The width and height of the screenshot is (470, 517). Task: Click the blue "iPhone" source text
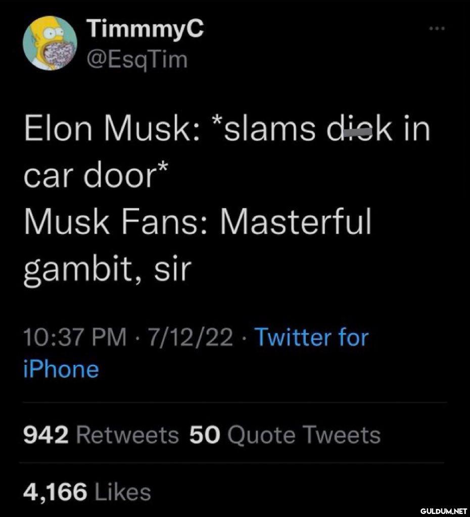(61, 369)
